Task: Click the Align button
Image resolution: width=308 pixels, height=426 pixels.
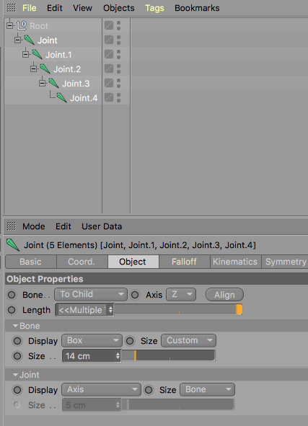Action: (224, 295)
